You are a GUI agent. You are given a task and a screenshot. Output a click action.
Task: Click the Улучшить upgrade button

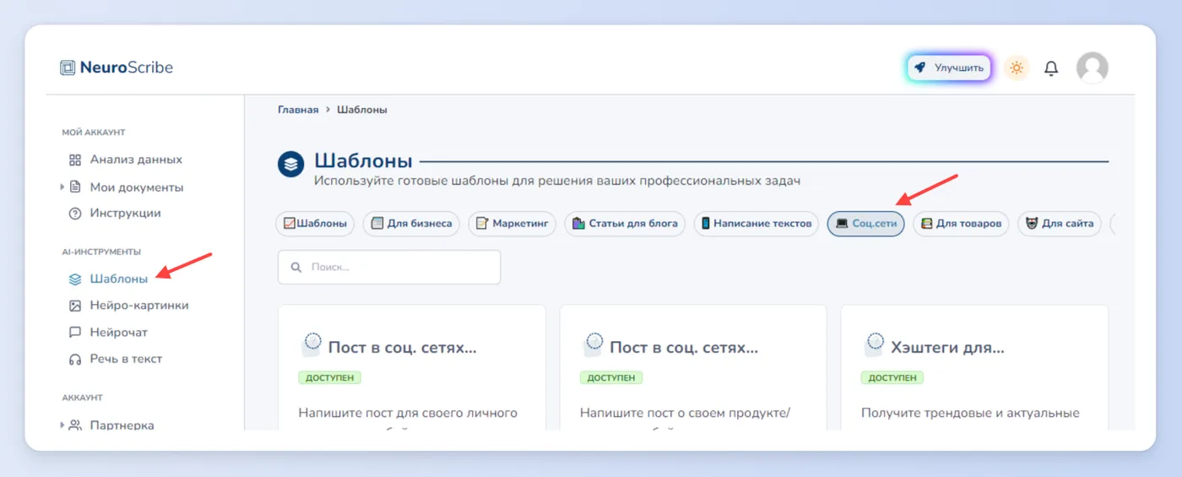click(950, 68)
